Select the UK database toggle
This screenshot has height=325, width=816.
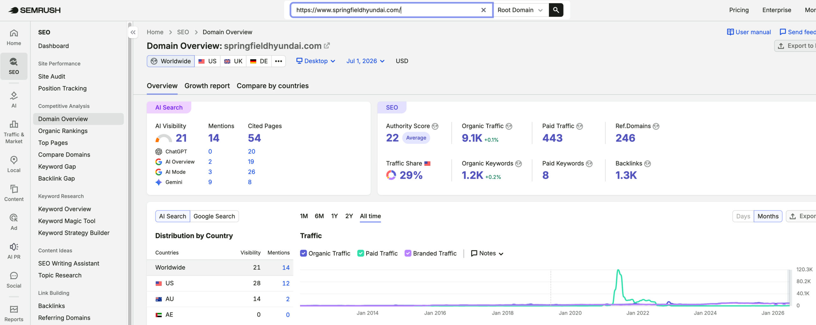(233, 61)
